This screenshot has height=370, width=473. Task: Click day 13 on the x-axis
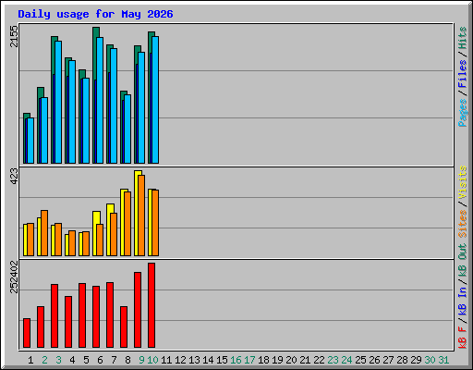(x=194, y=360)
